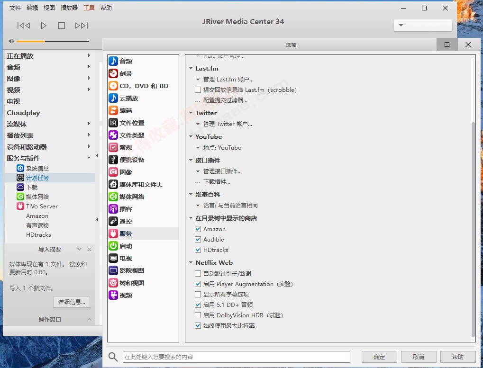Open the 视频 video options icon
Screen dimensions: 483x368
pos(113,295)
